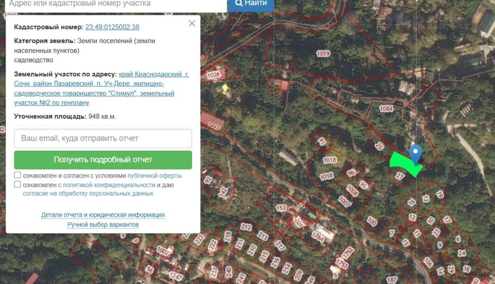The image size is (495, 284).
Task: Open cadastral number 23:49:0125002:38 link
Action: coord(112,27)
